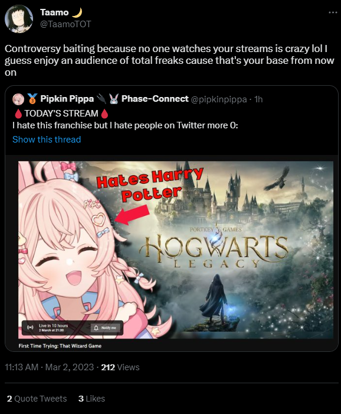This screenshot has width=341, height=414.
Task: Click Pipkin Pippa's small avatar
Action: [x=18, y=99]
